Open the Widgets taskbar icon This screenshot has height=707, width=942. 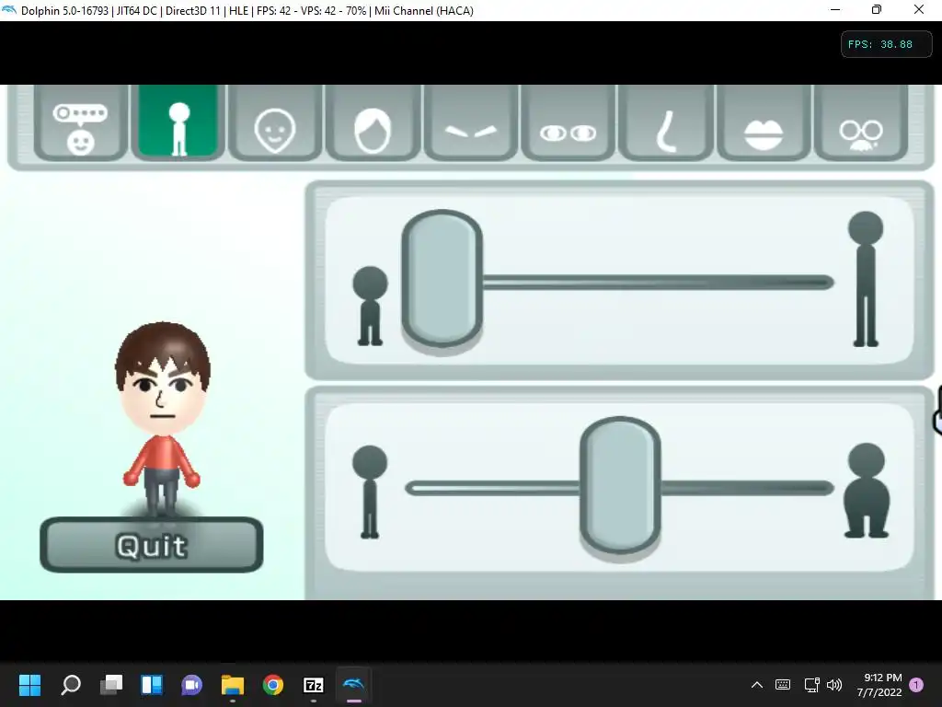[152, 685]
